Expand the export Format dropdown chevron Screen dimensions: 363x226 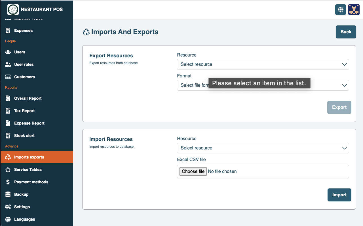345,85
